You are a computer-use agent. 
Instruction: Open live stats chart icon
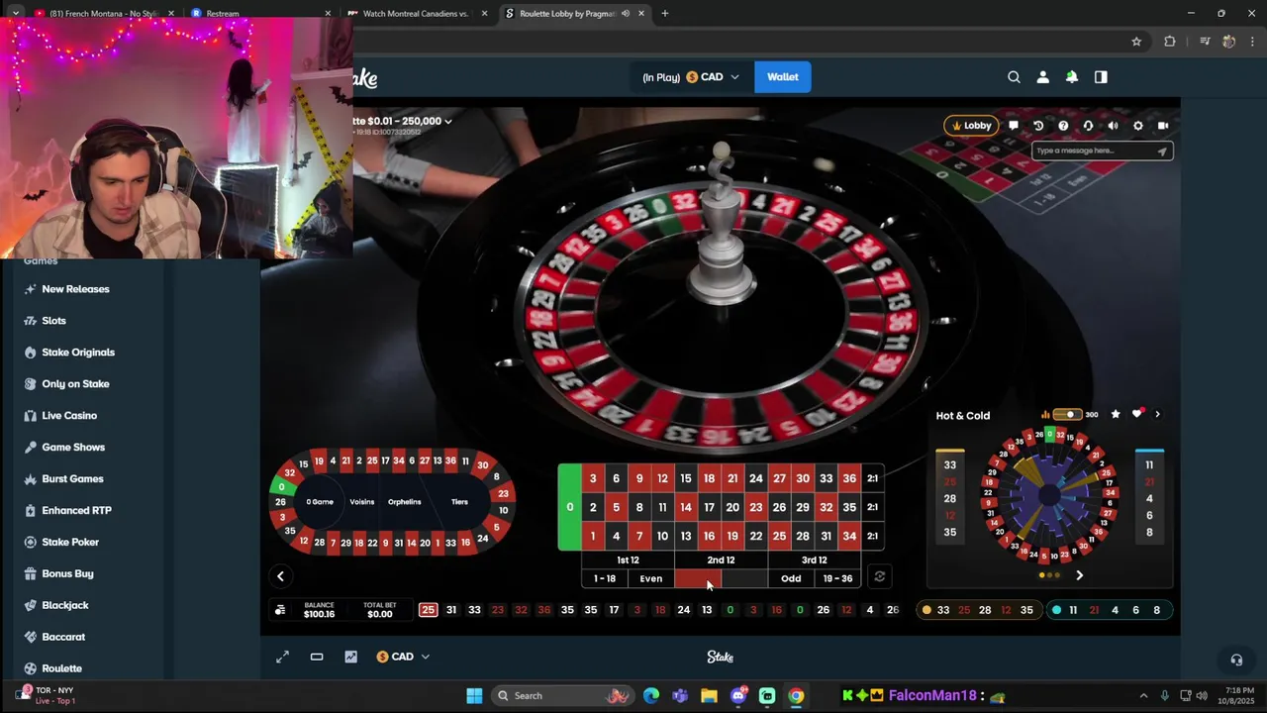point(350,657)
